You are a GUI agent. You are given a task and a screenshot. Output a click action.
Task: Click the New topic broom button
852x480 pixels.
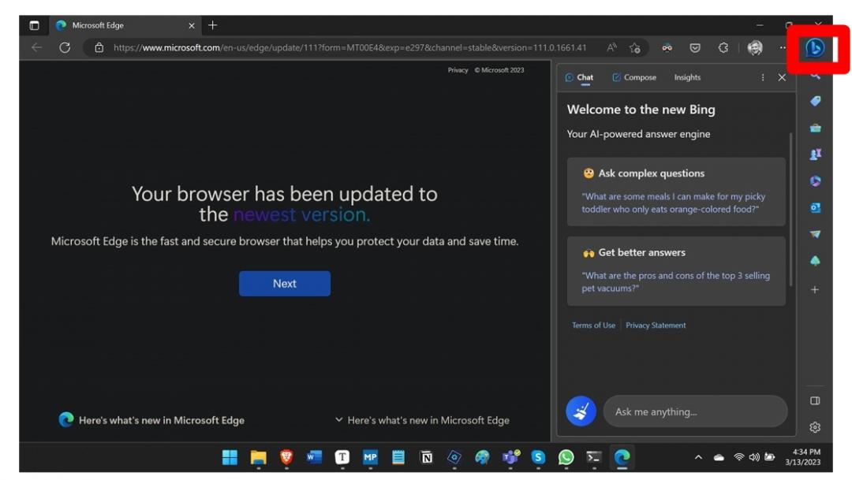click(581, 411)
